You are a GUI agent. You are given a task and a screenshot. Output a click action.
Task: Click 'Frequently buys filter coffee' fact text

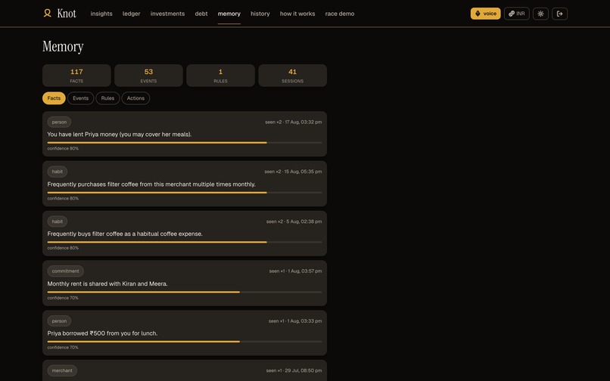click(x=125, y=234)
